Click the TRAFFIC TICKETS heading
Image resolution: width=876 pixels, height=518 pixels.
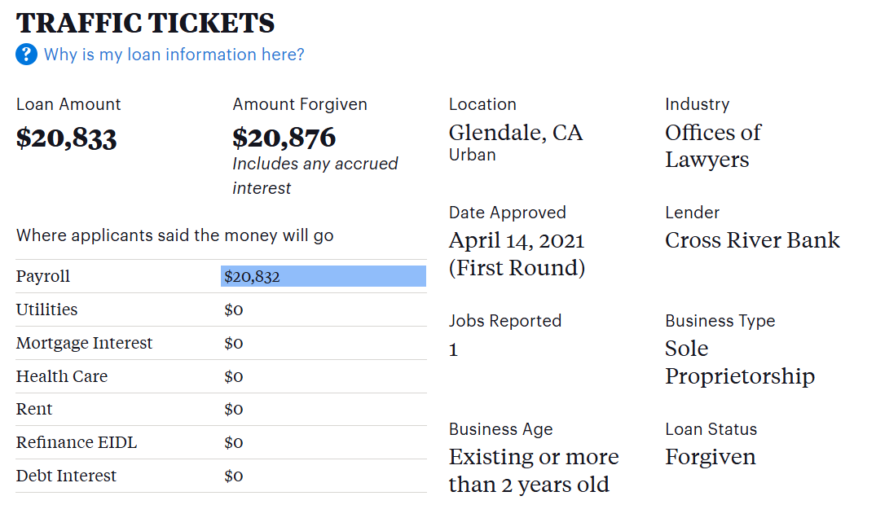coord(145,23)
